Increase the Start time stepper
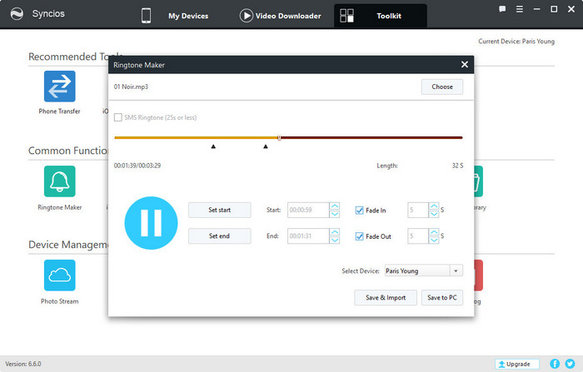The height and width of the screenshot is (372, 583). point(335,206)
